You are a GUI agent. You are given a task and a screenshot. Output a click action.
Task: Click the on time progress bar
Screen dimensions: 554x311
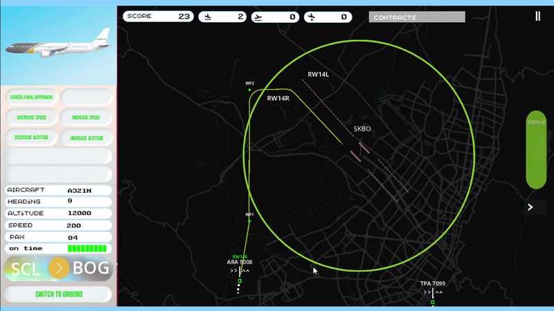coord(87,248)
